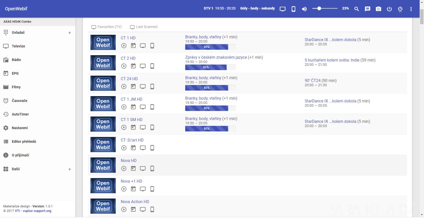424x219 pixels.
Task: Open Editor přehledů in sidebar
Action: [x=38, y=142]
